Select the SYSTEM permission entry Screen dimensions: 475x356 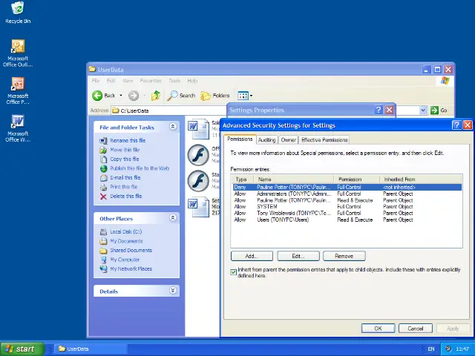(267, 206)
